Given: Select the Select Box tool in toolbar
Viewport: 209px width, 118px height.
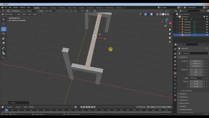Looking at the screenshot, I should pyautogui.click(x=4, y=19).
